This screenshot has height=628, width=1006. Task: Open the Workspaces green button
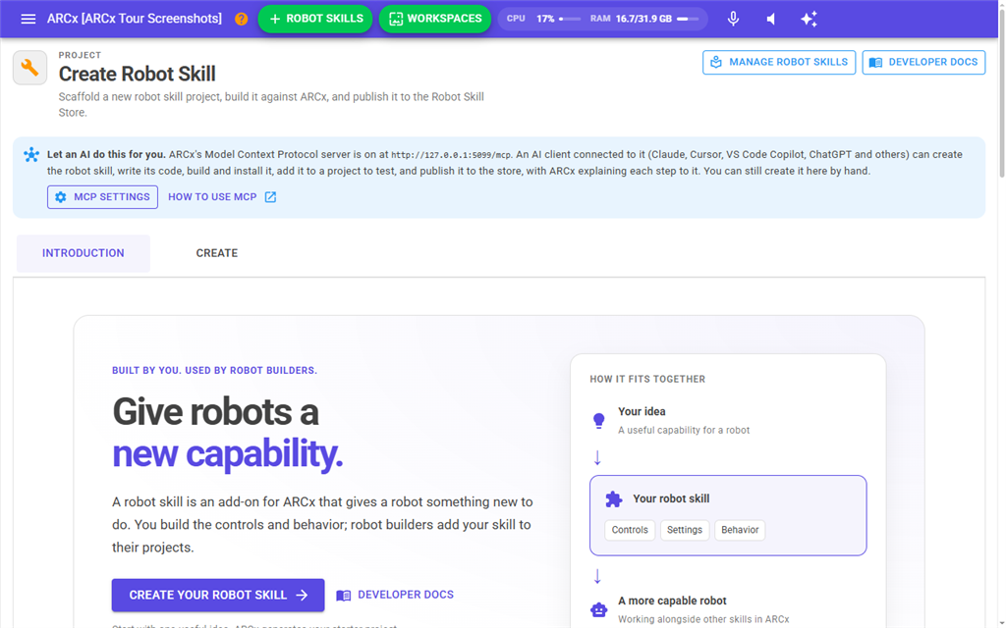click(435, 19)
